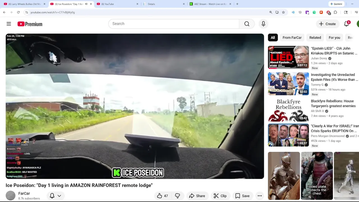Click the browser address bar URL
This screenshot has height=202, width=359.
pos(52,12)
